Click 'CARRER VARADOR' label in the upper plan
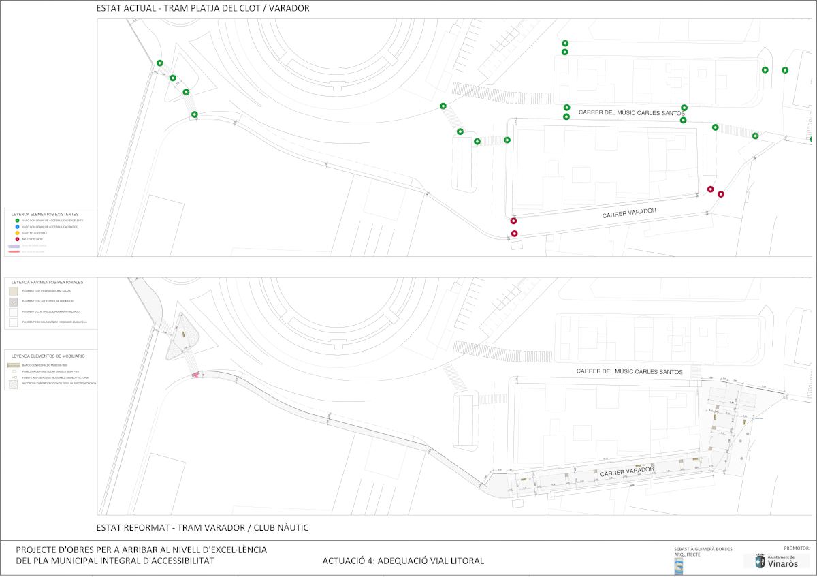 click(x=629, y=213)
